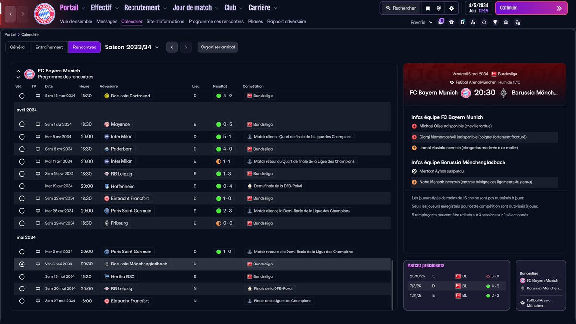Click the FC Bayern Munich club crest in the header
This screenshot has height=324, width=576.
click(x=44, y=14)
